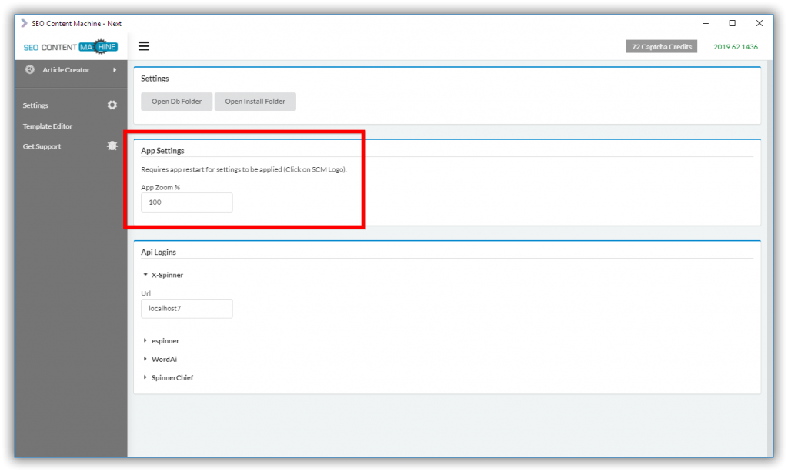Click the Settings gear icon in sidebar
This screenshot has width=788, height=472.
pos(112,105)
